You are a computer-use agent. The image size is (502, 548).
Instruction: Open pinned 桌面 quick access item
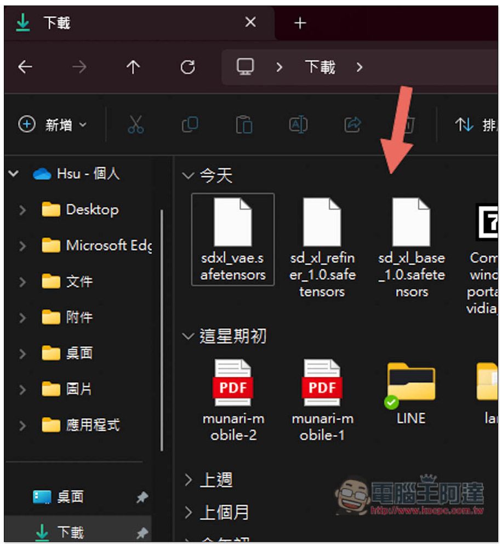[x=59, y=496]
